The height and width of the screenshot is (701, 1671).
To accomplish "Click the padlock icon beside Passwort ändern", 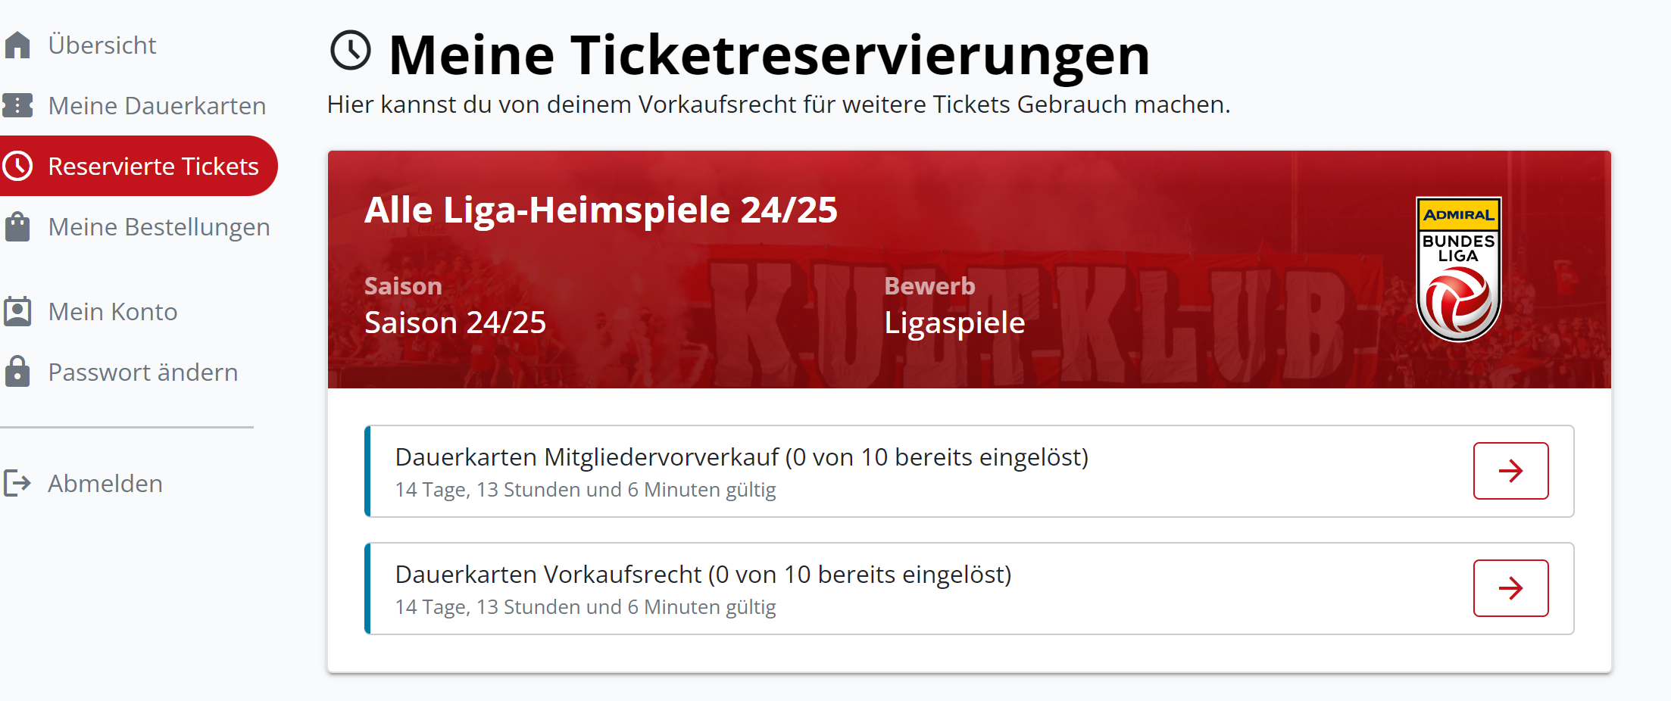I will click(17, 372).
